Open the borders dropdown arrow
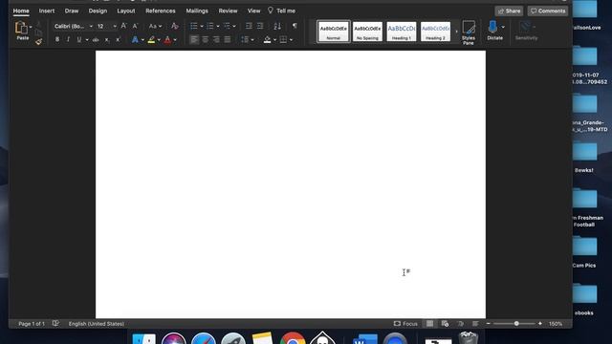 tap(291, 40)
